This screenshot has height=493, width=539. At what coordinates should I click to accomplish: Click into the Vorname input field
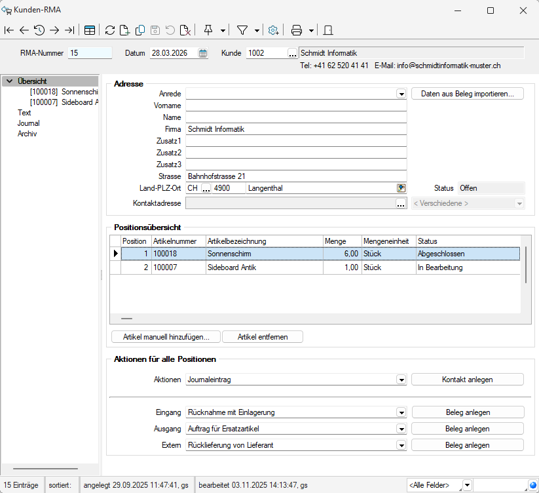[x=296, y=106]
